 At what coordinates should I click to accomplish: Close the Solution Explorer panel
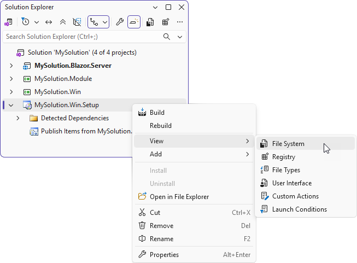click(182, 7)
